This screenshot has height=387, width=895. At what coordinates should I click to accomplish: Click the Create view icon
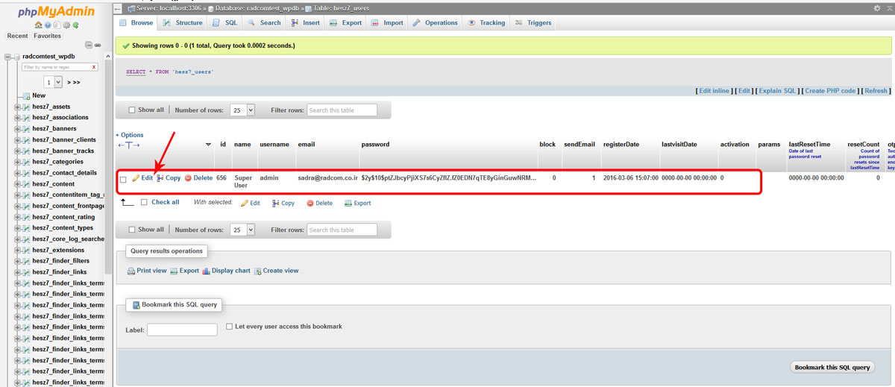[x=258, y=271]
